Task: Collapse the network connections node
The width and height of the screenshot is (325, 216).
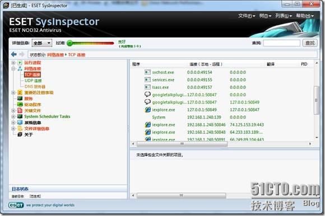Action: click(x=13, y=68)
